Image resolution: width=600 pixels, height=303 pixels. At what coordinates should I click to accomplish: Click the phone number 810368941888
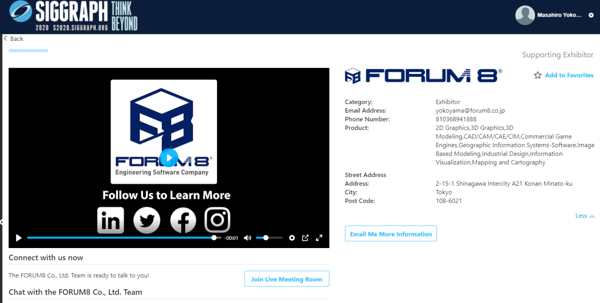tap(456, 119)
